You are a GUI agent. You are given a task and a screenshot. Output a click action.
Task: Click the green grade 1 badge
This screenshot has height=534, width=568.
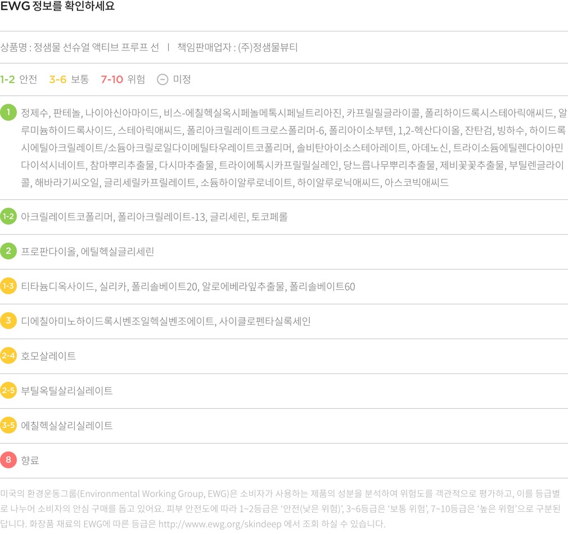[x=8, y=112]
